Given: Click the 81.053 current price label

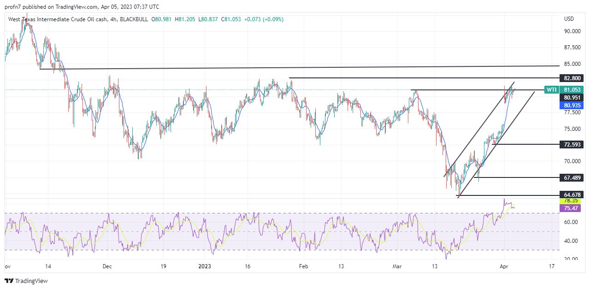Looking at the screenshot, I should point(572,90).
